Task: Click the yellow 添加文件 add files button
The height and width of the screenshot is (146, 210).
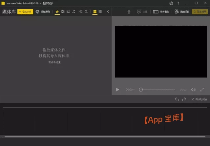Action: [25, 12]
